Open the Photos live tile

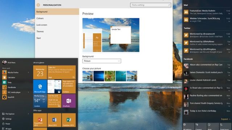pos(54,87)
